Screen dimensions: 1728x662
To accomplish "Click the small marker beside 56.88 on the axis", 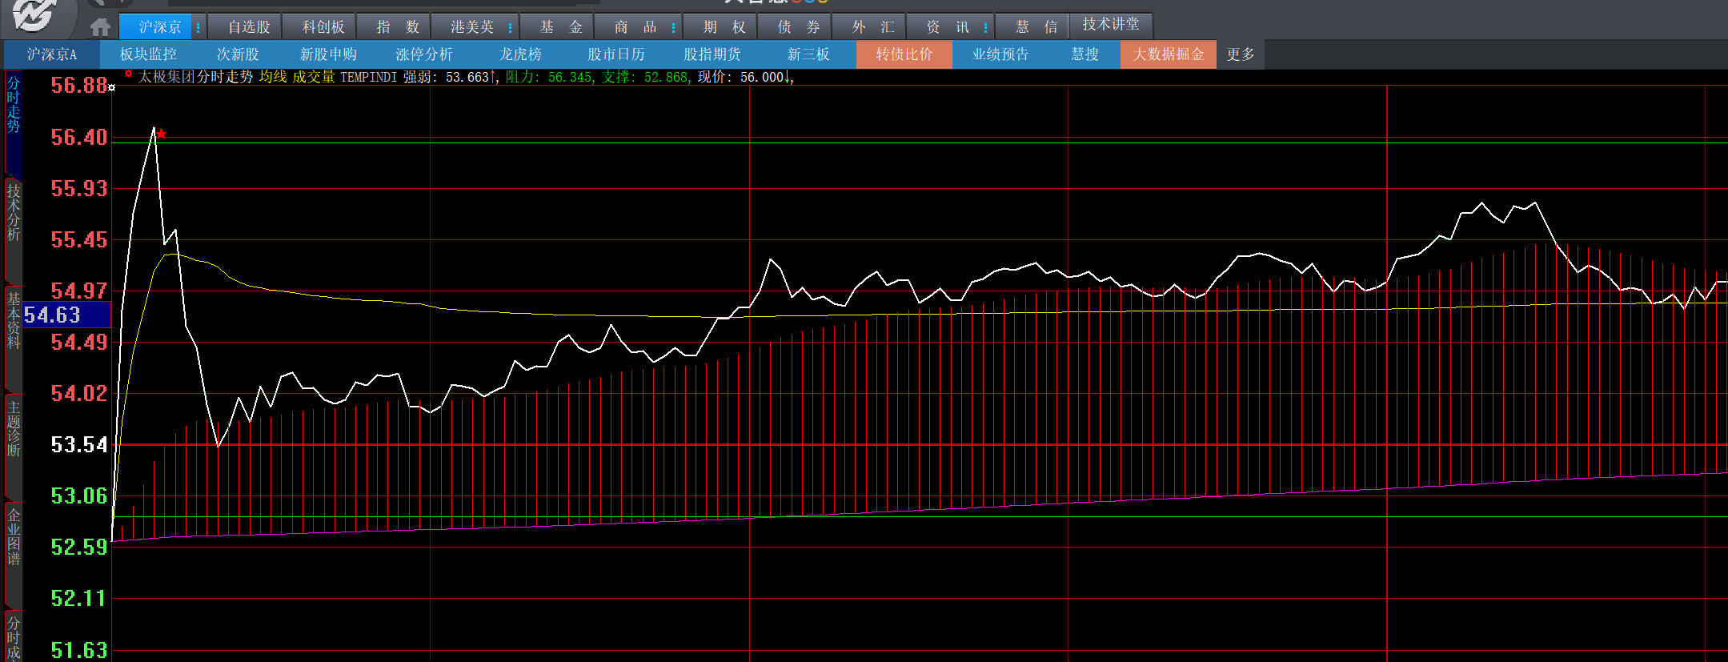I will pyautogui.click(x=112, y=87).
